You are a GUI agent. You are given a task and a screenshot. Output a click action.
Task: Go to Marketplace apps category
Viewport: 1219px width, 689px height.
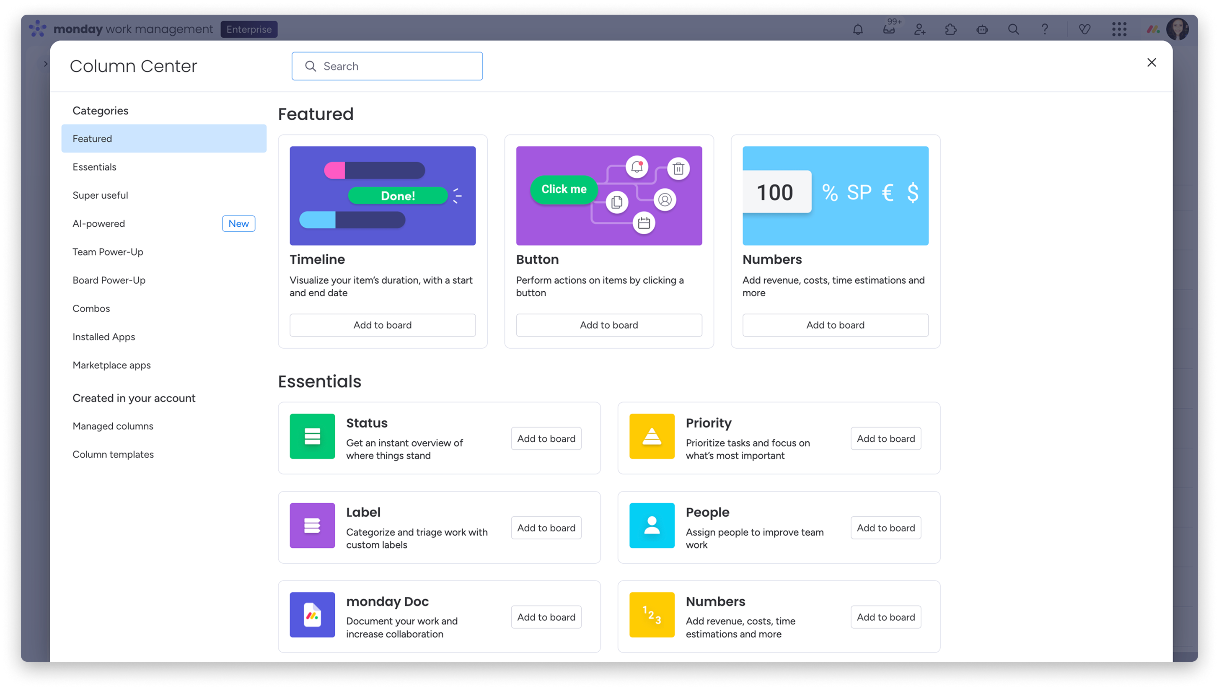pos(111,365)
